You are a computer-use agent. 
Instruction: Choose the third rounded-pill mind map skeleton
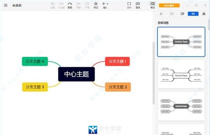click(x=181, y=106)
